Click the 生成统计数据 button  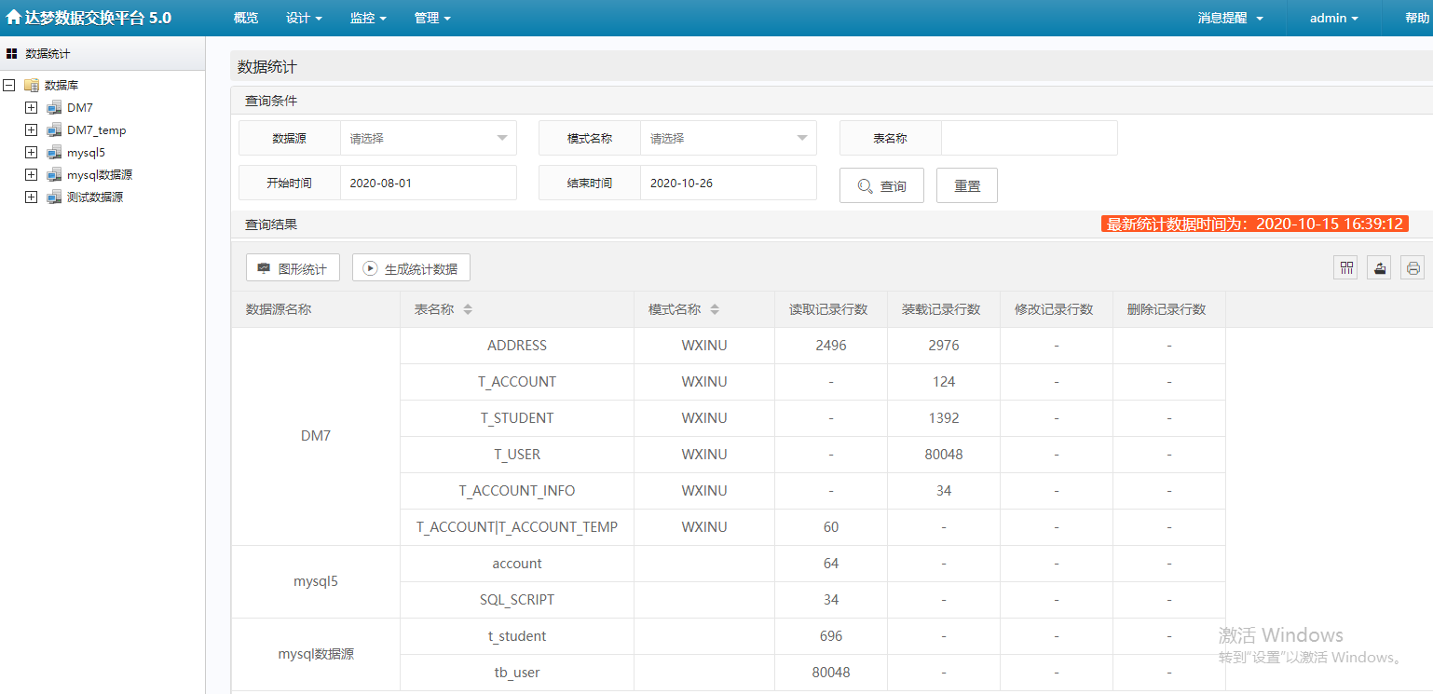(411, 268)
